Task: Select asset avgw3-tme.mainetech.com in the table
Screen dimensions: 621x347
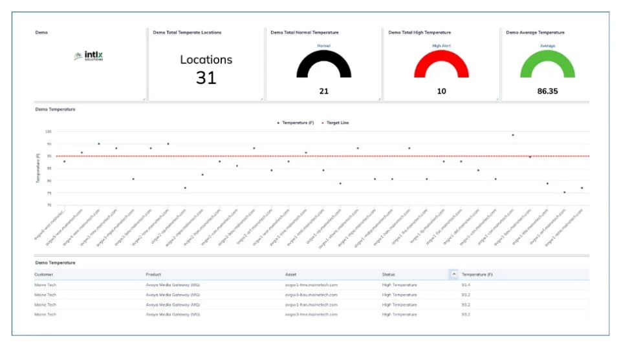Action: (x=311, y=315)
